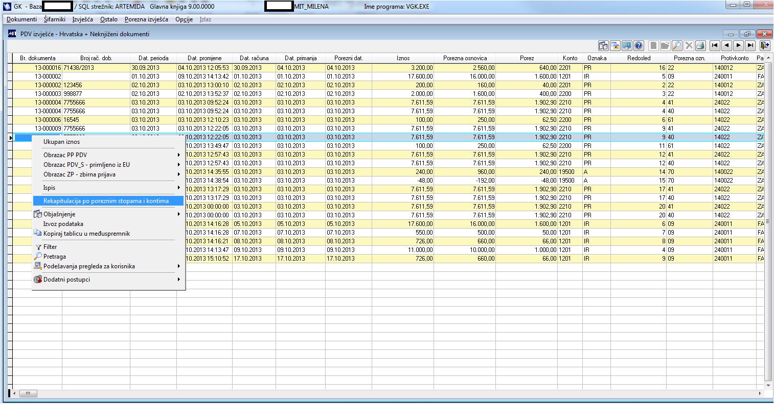Jump to last record arrow button
774x404 pixels.
pyautogui.click(x=750, y=45)
